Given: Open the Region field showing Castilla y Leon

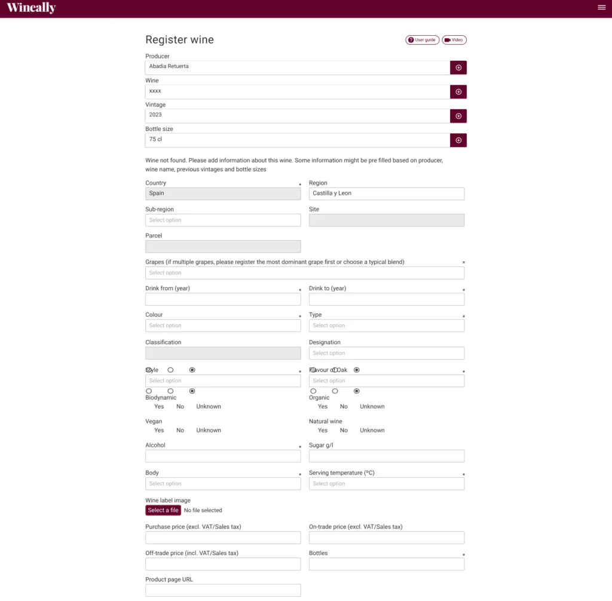Looking at the screenshot, I should click(387, 194).
